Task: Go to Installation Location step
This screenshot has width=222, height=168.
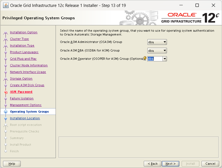Action: (x=25, y=118)
